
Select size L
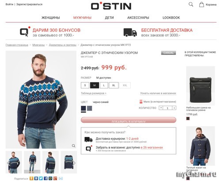[x=104, y=85]
